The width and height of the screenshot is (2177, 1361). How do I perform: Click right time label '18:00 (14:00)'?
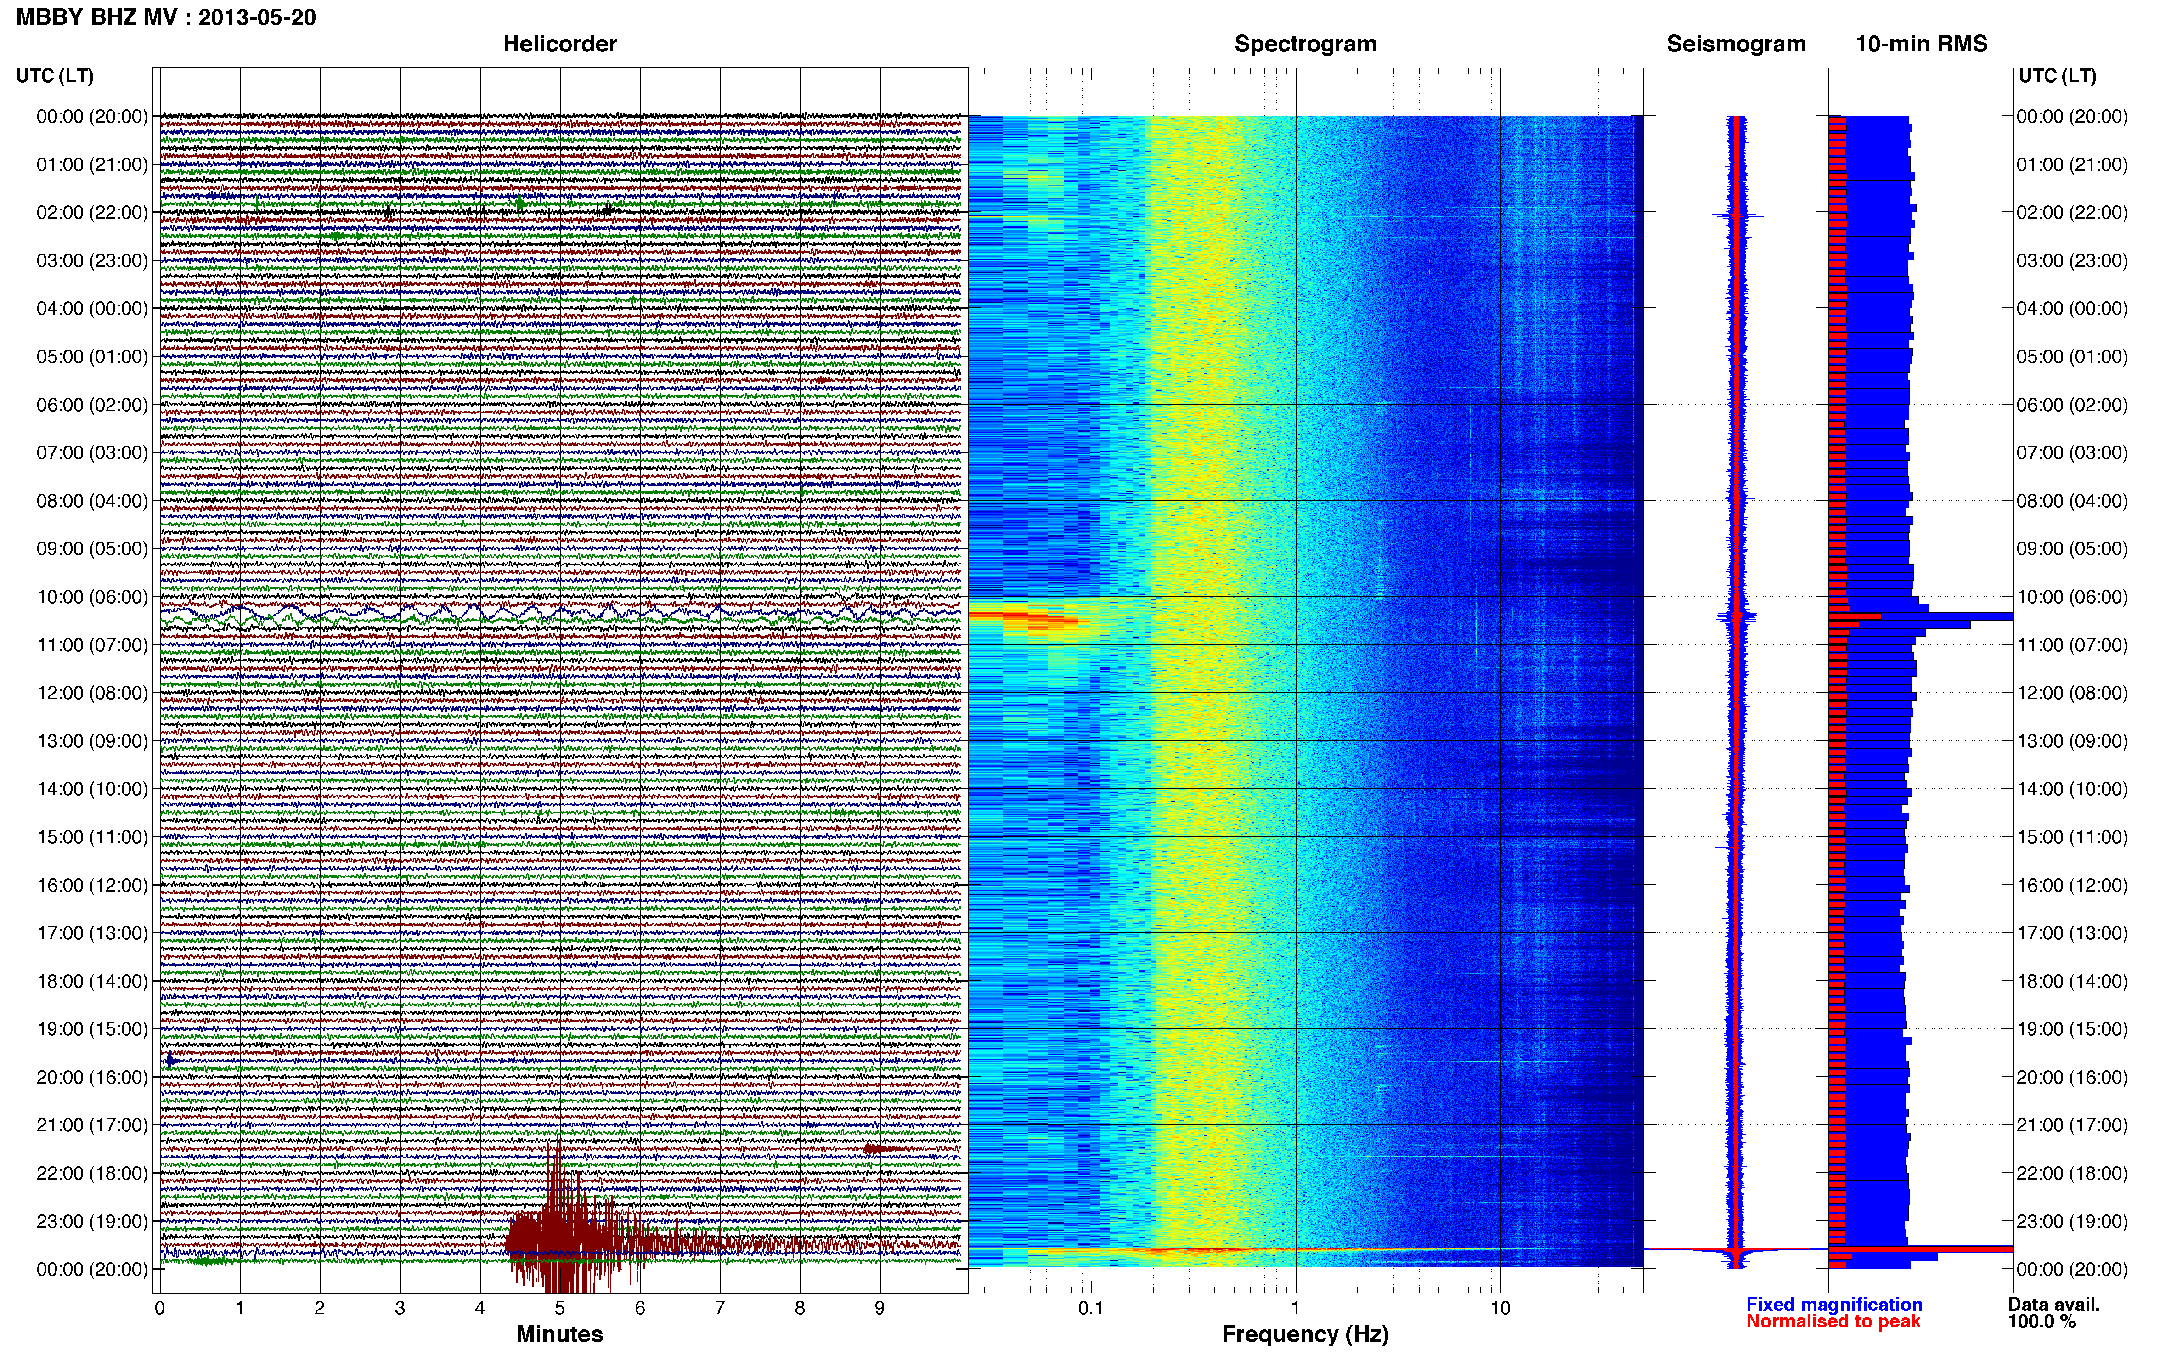tap(2072, 981)
